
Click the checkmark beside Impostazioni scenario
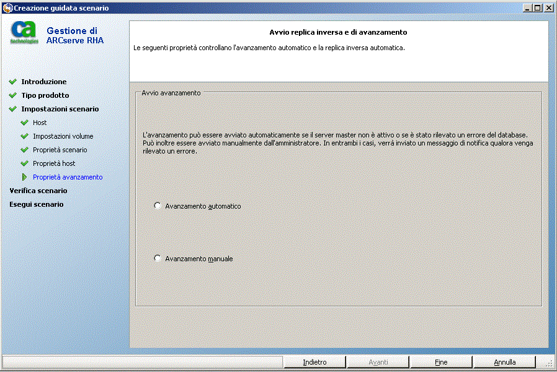click(x=14, y=108)
